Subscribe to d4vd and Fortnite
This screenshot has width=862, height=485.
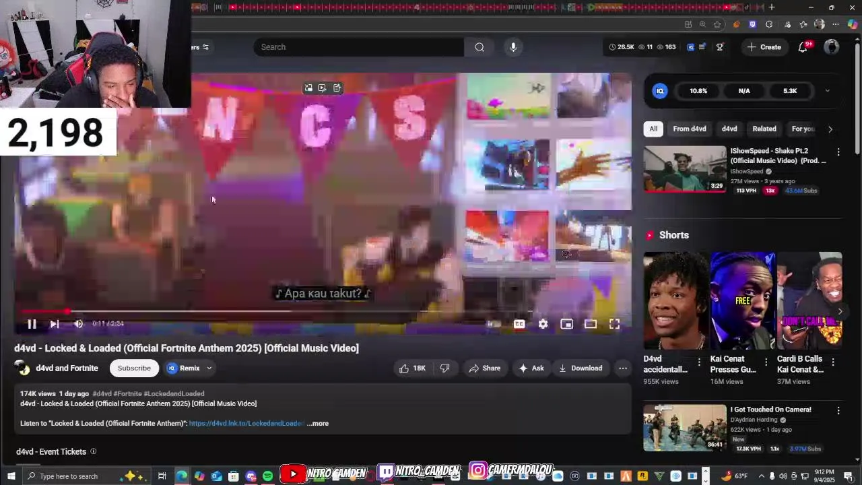tap(134, 368)
